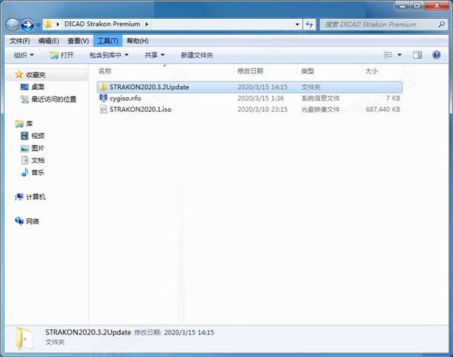Viewport: 453px width, 357px height.
Task: Click the help question mark icon
Action: coord(436,54)
